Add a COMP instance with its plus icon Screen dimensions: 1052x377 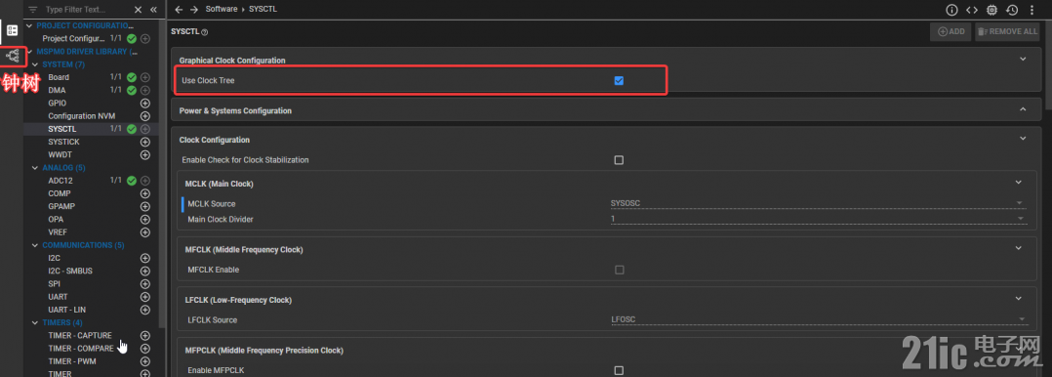pos(144,193)
